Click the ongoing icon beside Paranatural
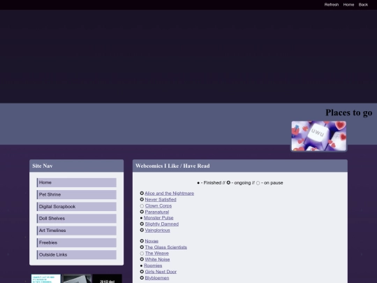 (x=142, y=212)
